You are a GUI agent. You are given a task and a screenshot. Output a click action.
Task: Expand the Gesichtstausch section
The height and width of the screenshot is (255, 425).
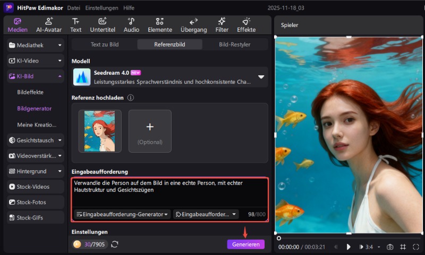36,140
